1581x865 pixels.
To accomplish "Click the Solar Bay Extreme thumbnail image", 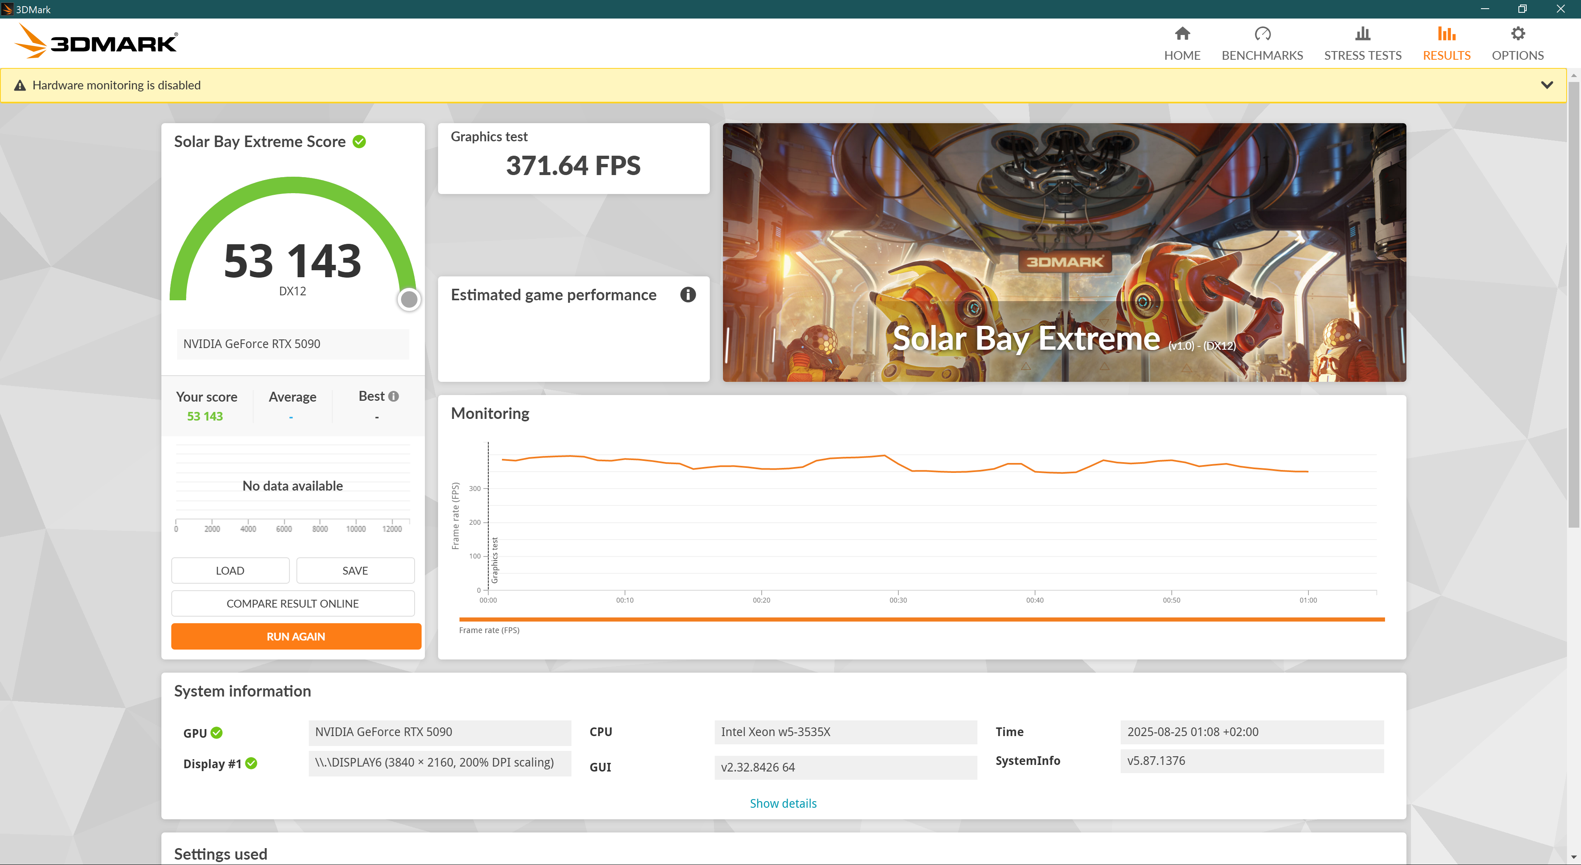I will (x=1064, y=252).
